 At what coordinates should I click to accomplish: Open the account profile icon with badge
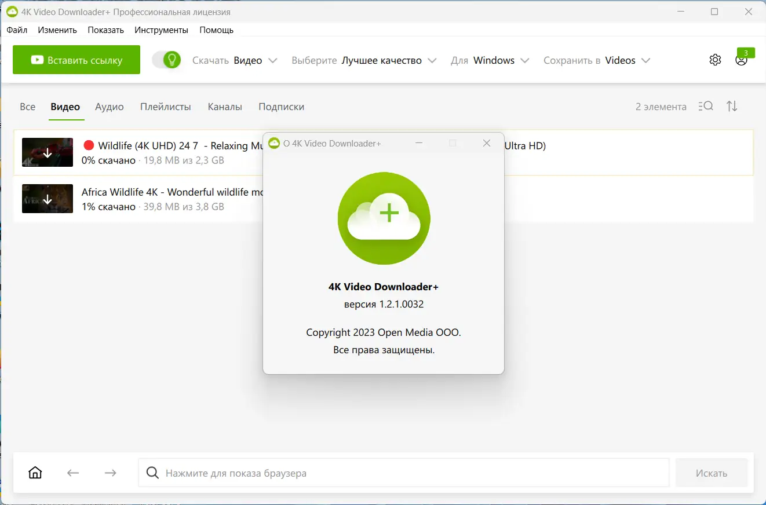pos(741,60)
